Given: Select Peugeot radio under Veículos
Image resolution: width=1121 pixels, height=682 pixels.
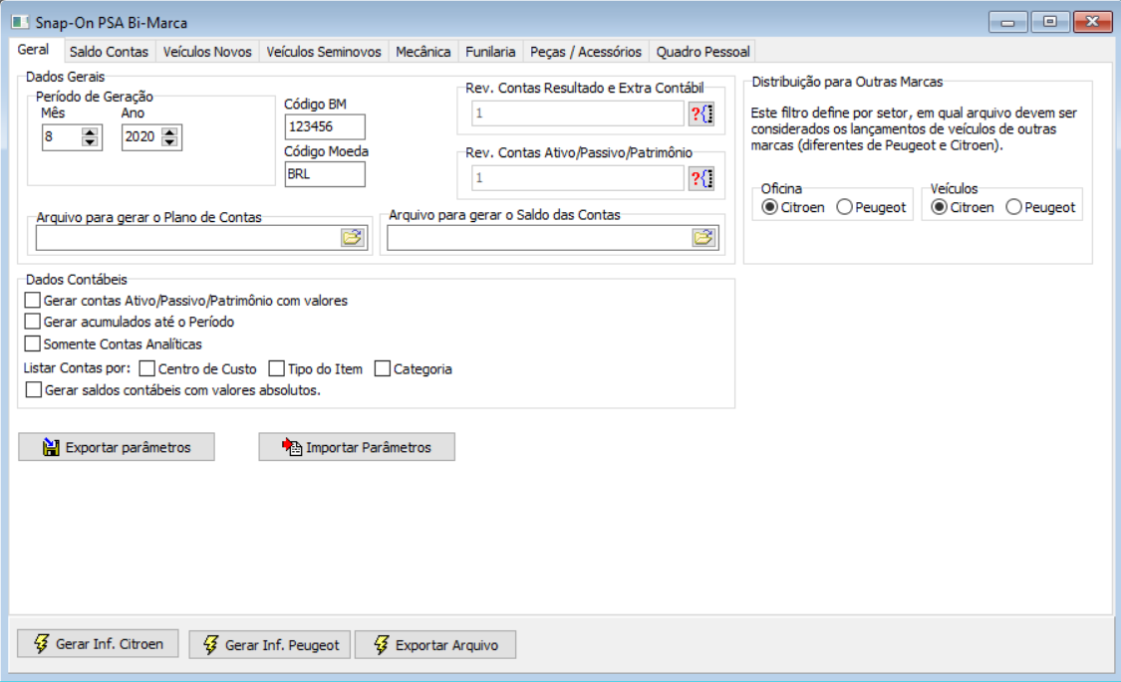Looking at the screenshot, I should 1013,207.
